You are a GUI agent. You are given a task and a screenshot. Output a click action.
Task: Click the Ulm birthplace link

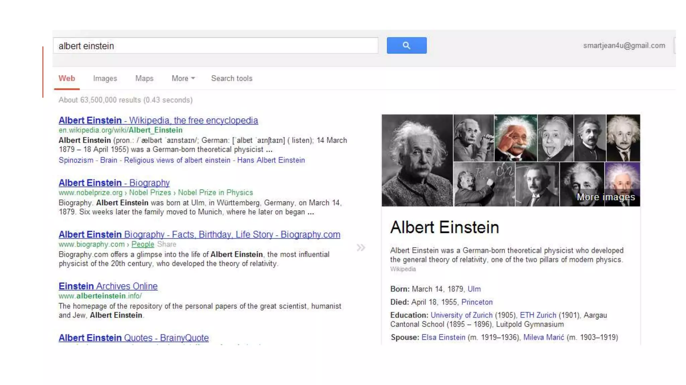474,289
